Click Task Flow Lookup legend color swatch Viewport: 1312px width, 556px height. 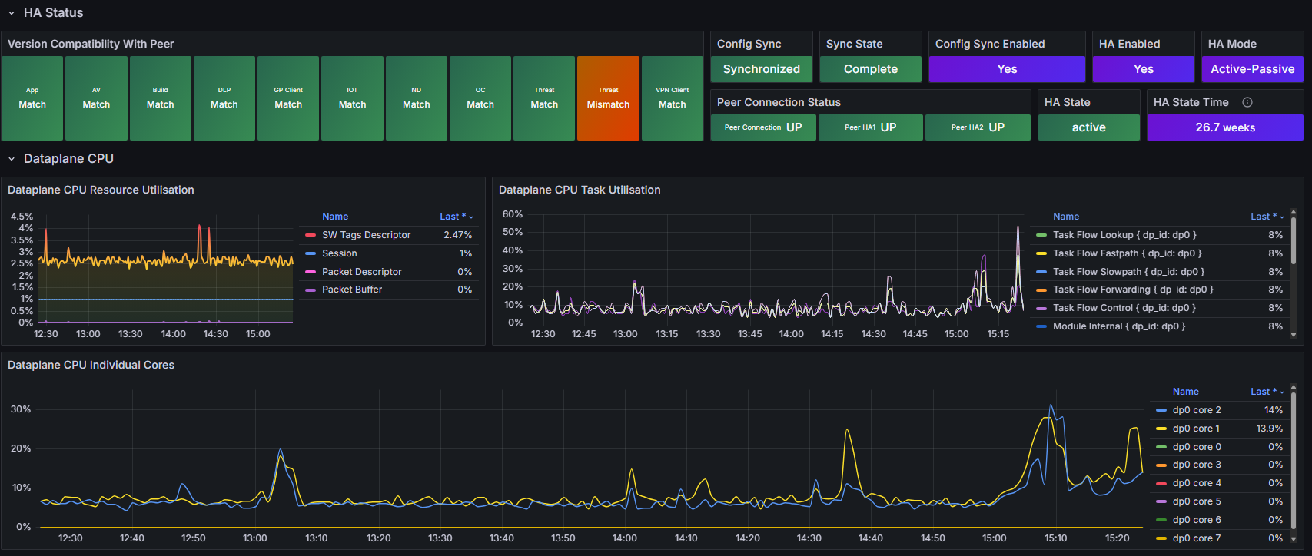click(x=1041, y=235)
